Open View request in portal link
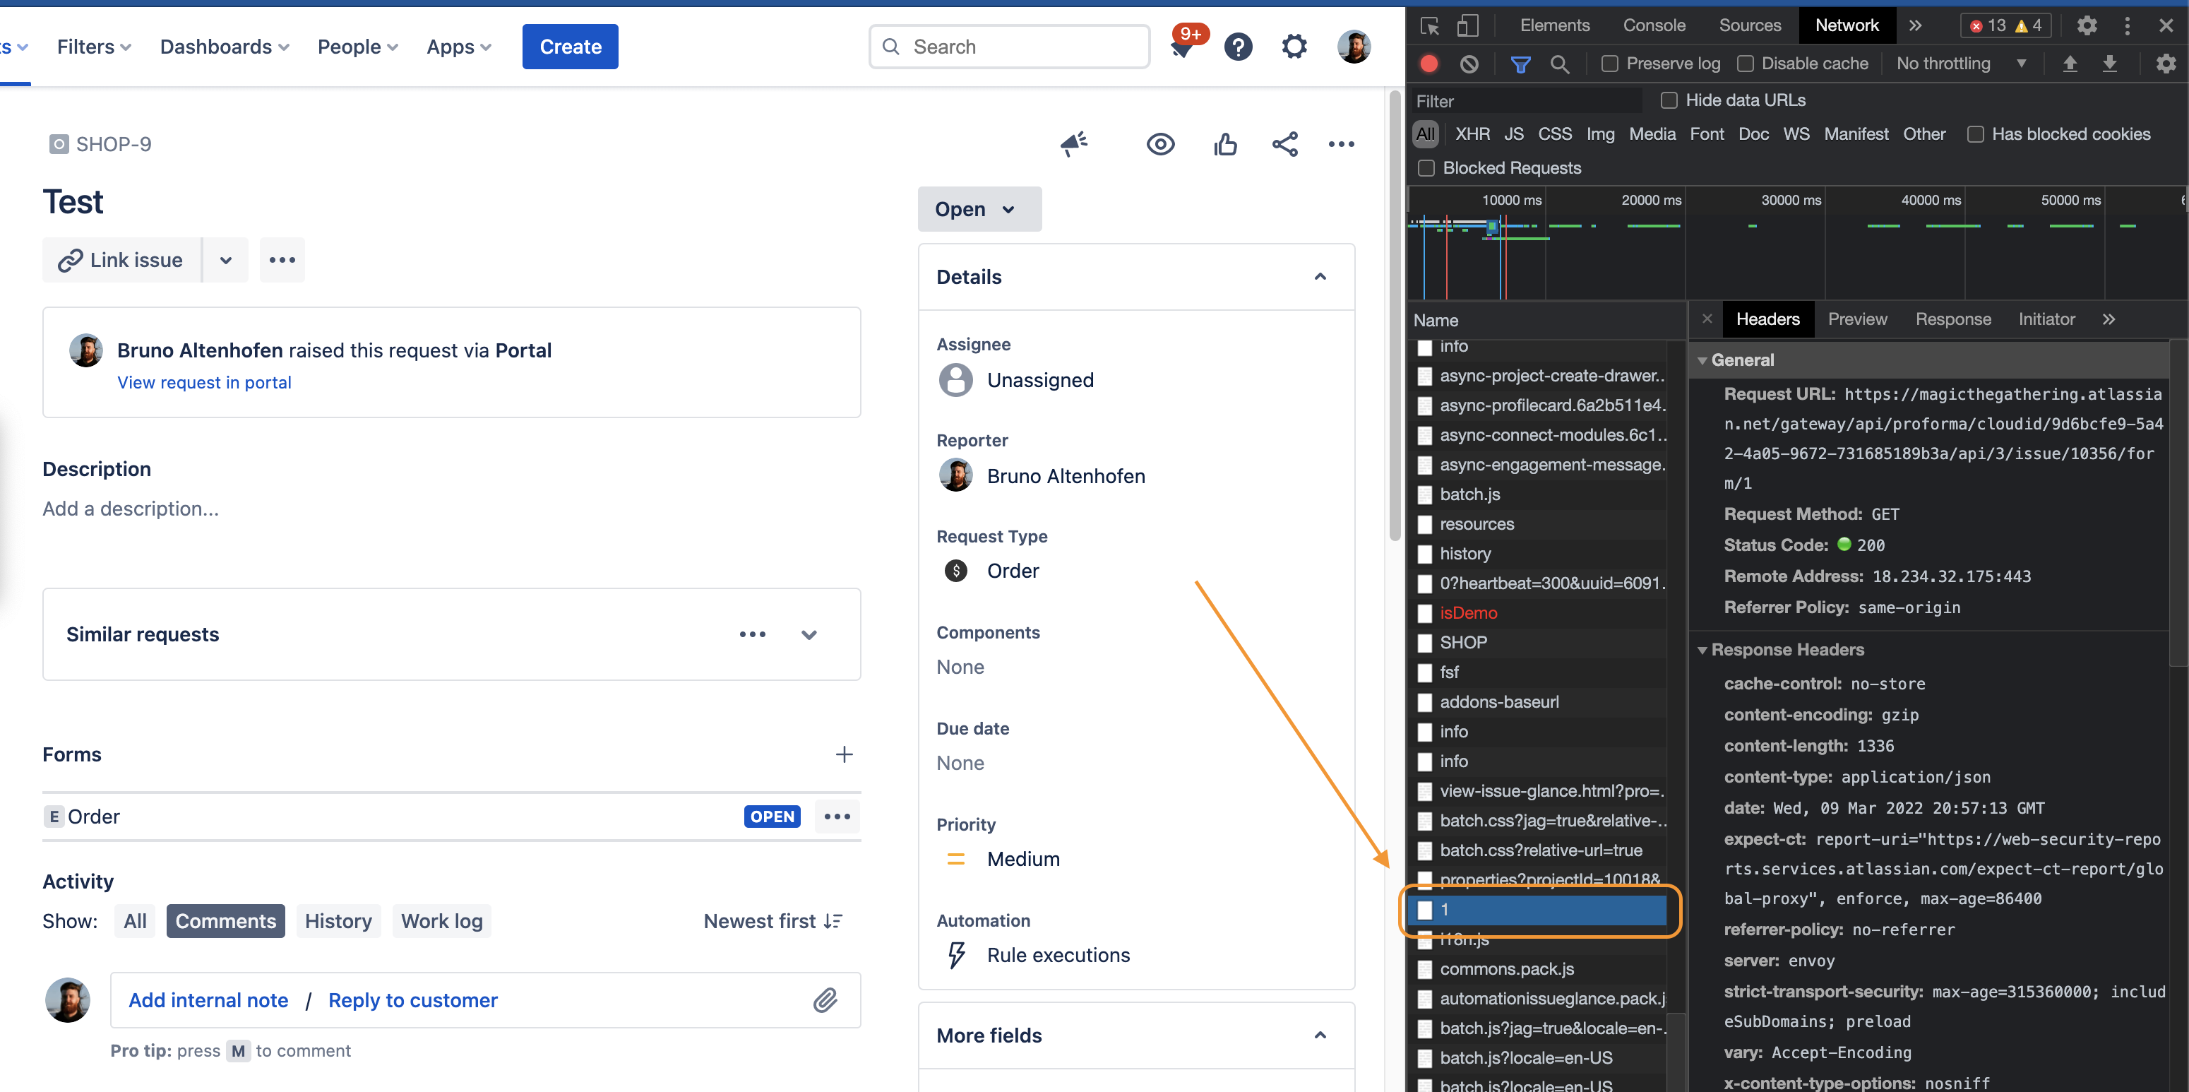Screen dimensions: 2189x1092 pos(204,382)
